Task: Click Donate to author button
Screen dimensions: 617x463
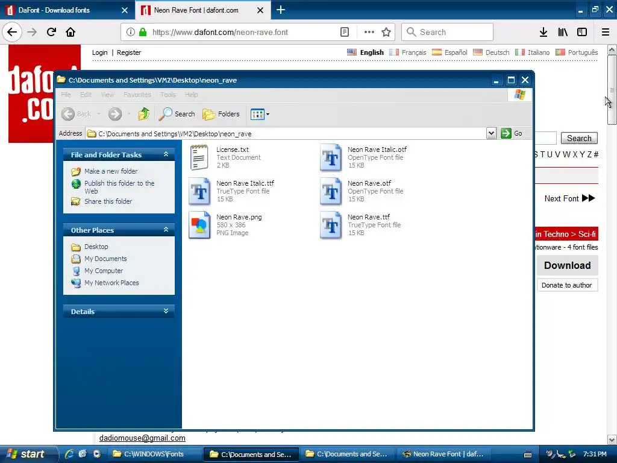Action: (567, 285)
